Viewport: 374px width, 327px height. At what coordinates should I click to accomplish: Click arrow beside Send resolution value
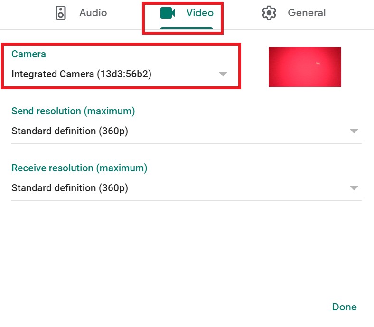(x=354, y=131)
